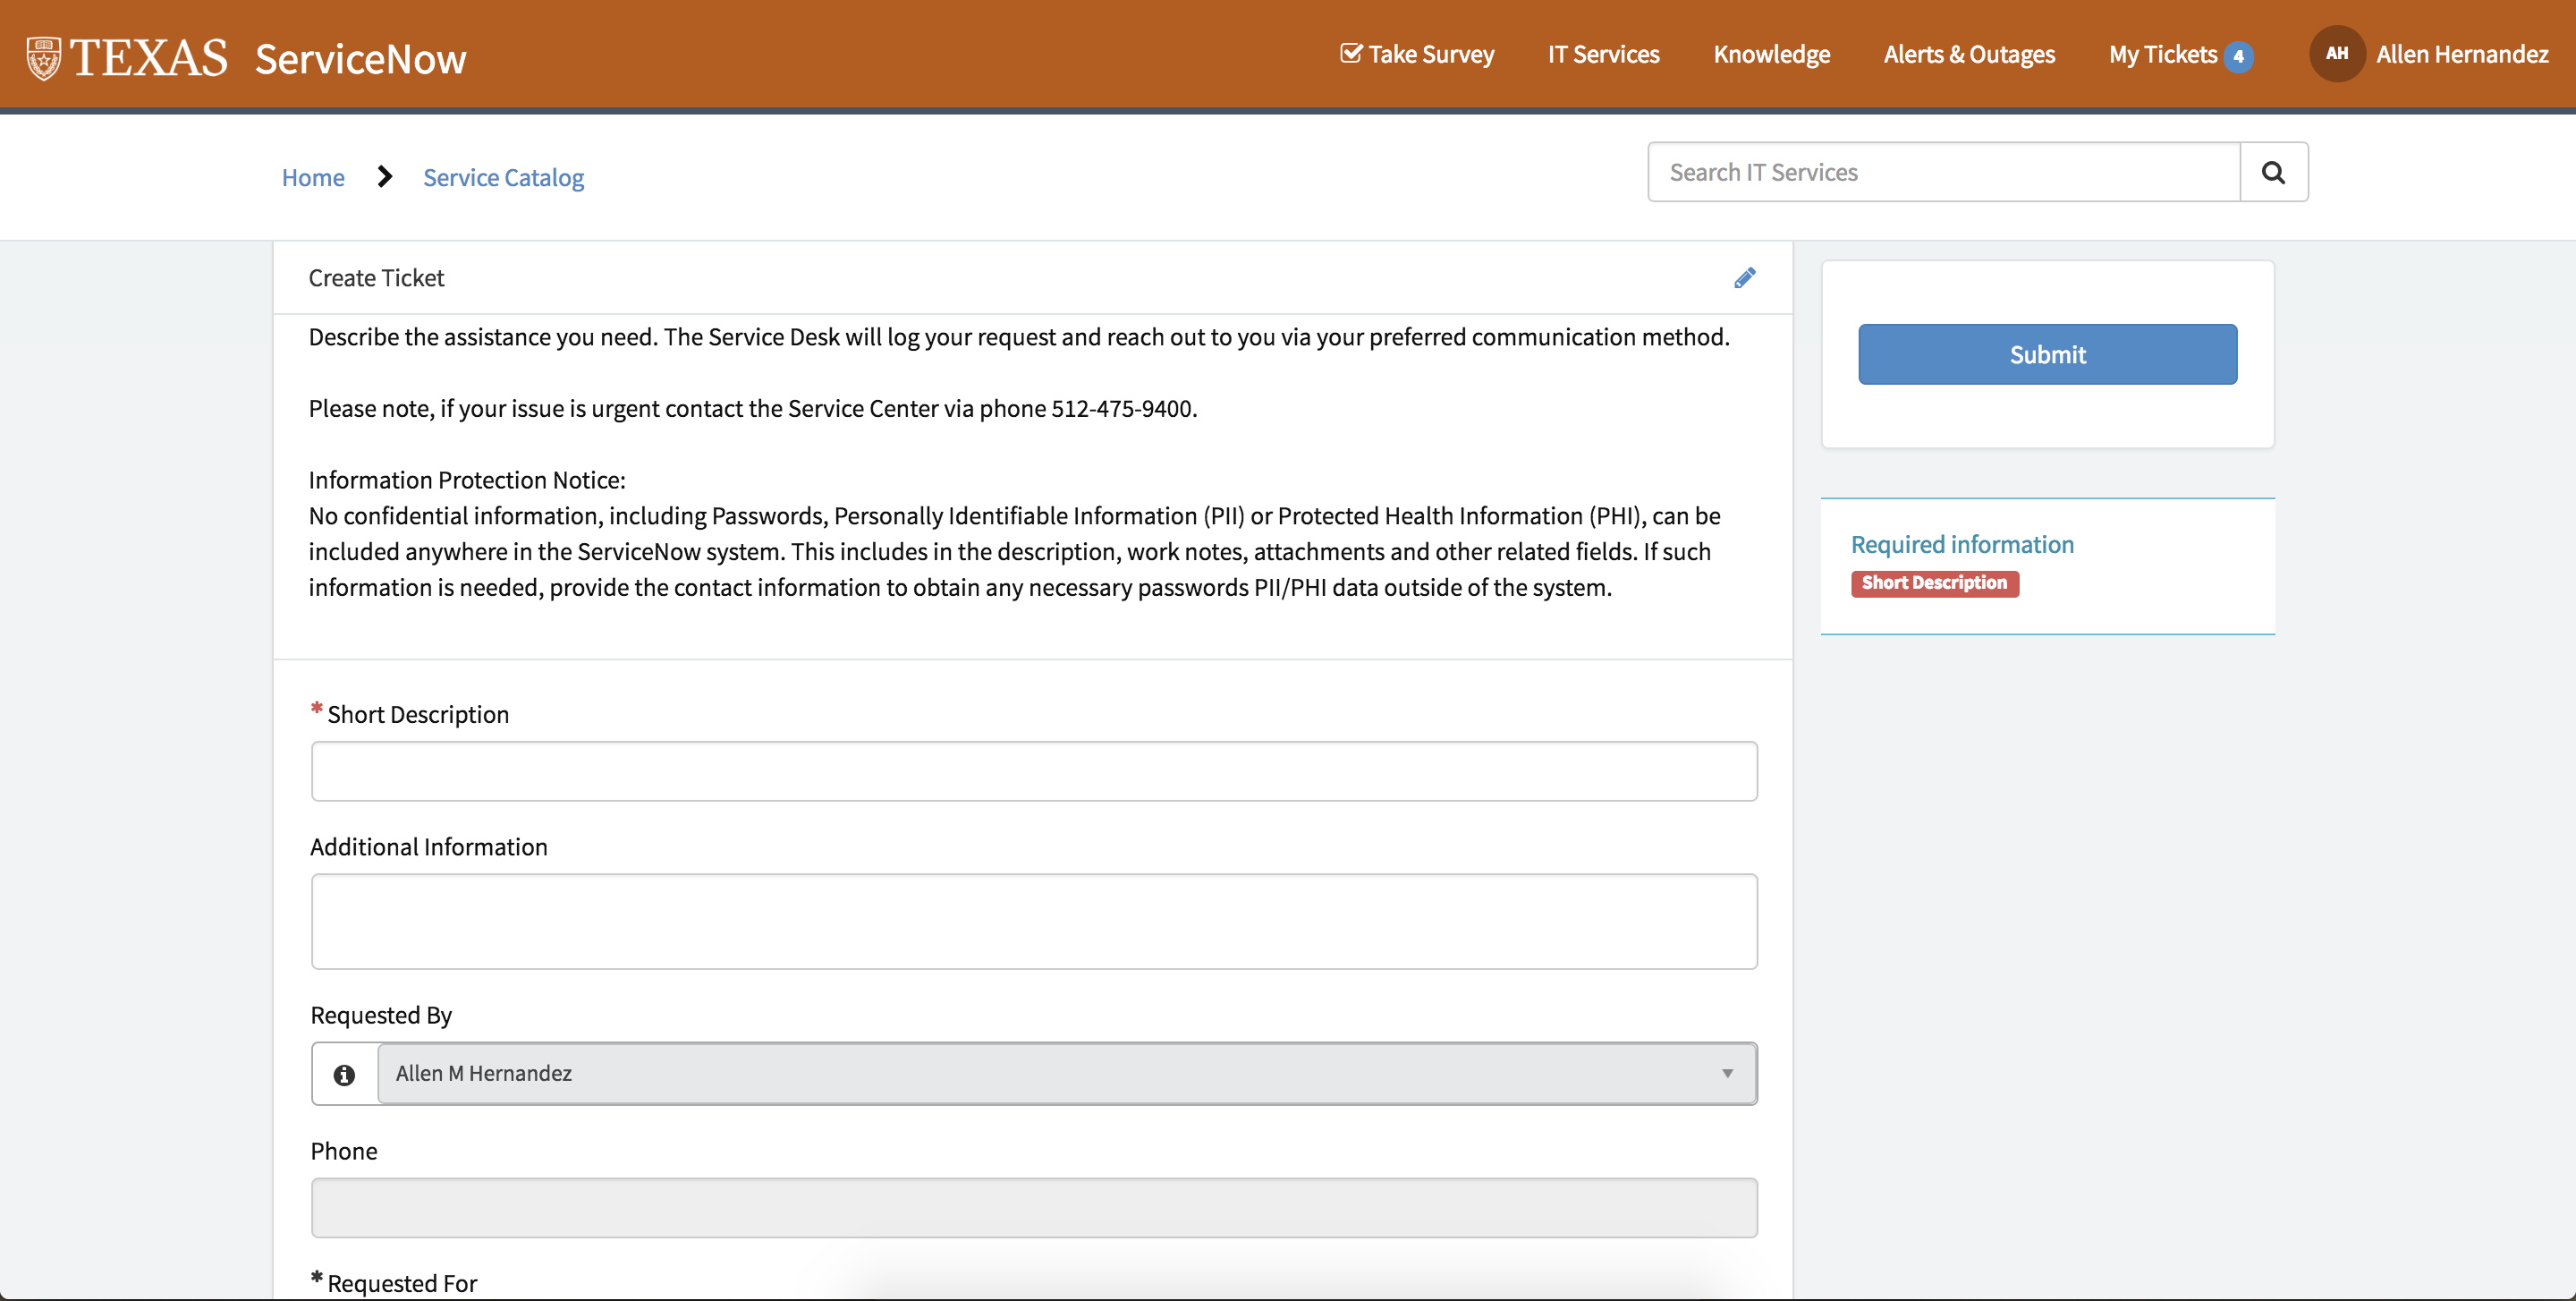Focus the Short Description input field
This screenshot has width=2576, height=1301.
pyautogui.click(x=1033, y=771)
